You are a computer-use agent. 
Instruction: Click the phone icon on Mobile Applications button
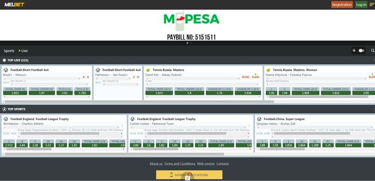[x=171, y=175]
